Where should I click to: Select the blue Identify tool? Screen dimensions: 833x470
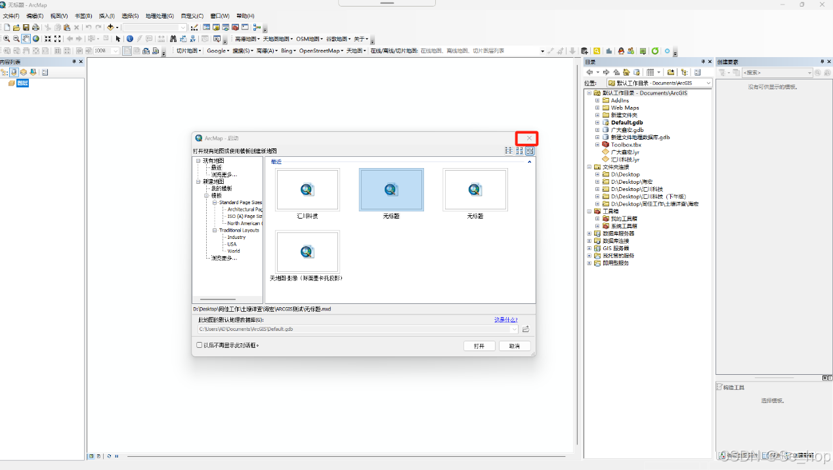(x=130, y=39)
